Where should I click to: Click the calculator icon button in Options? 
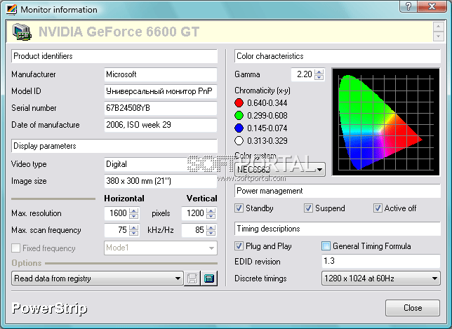(x=209, y=278)
